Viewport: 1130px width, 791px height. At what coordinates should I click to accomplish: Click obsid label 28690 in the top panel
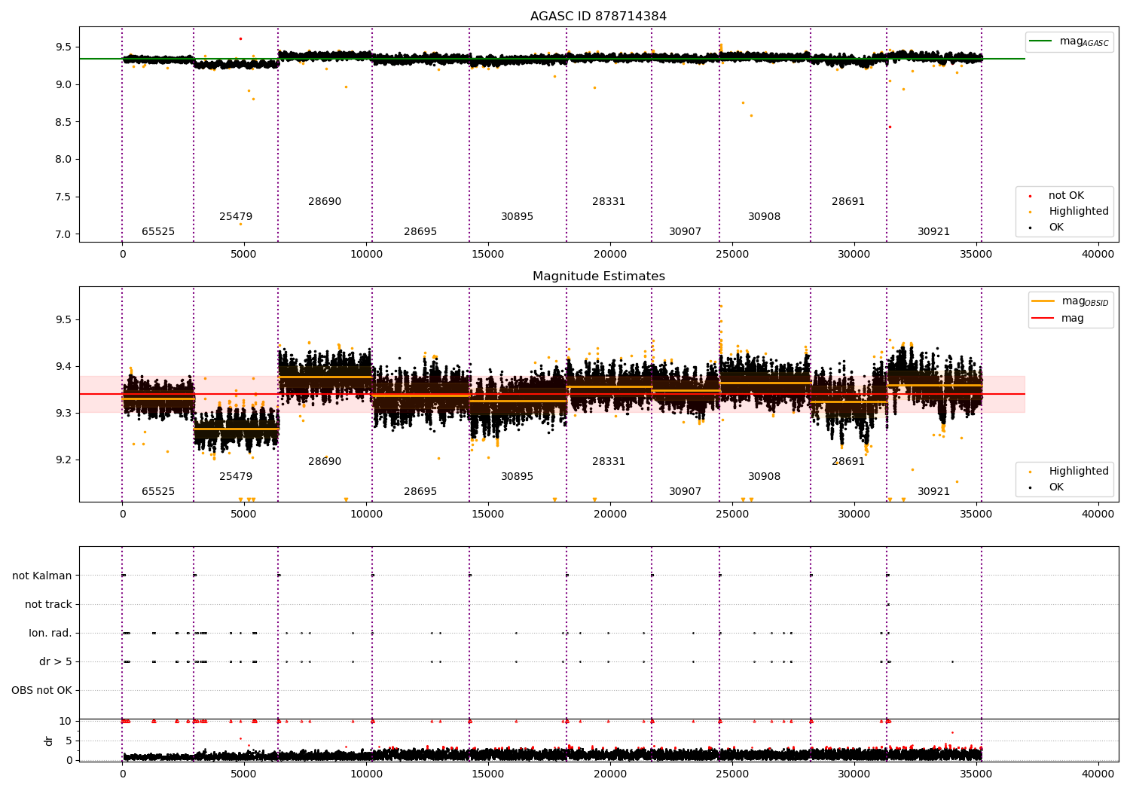click(325, 202)
